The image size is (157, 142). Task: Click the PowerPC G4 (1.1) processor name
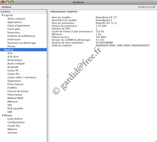(x=106, y=23)
